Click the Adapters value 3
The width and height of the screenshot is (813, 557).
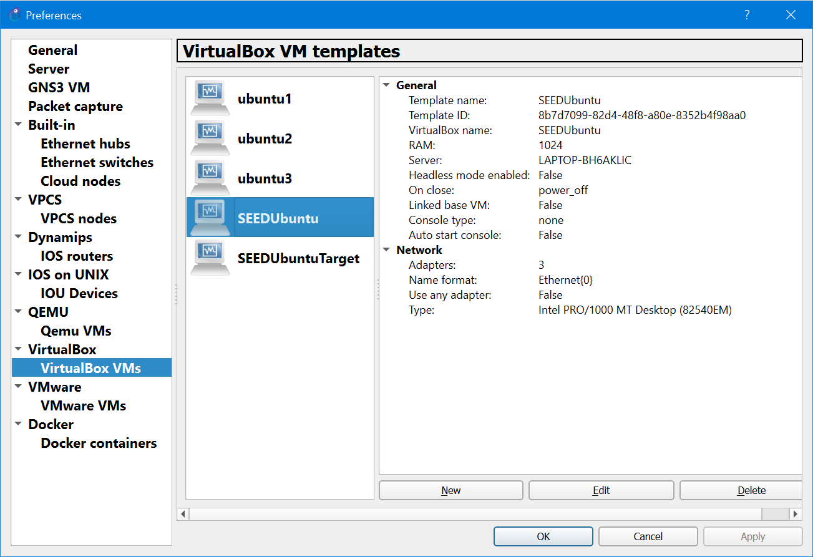[542, 265]
